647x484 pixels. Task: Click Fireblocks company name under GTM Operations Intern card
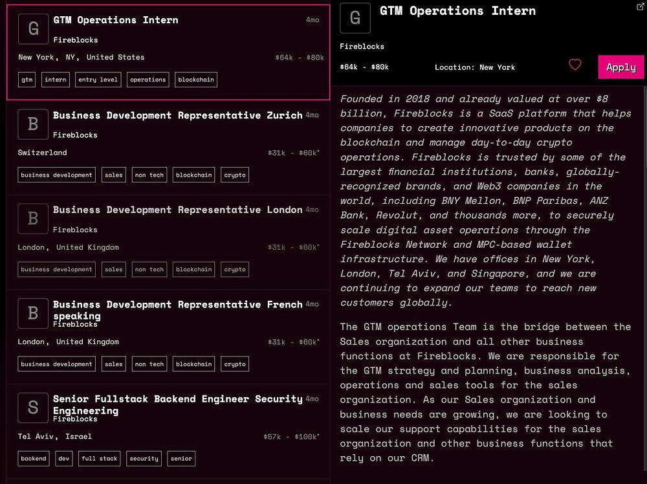tap(76, 40)
